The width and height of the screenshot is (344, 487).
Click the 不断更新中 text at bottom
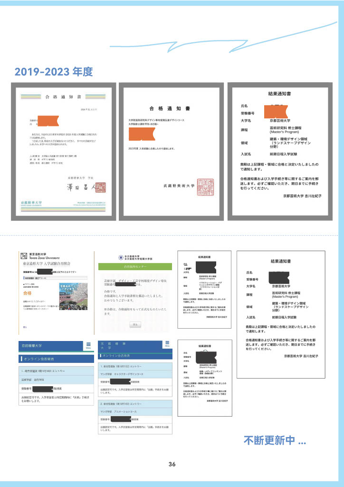275,439
